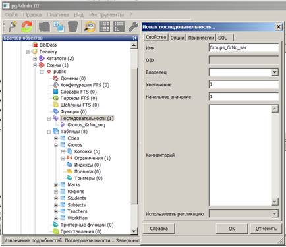Collapse the Схемы (1) node

pyautogui.click(x=35, y=65)
